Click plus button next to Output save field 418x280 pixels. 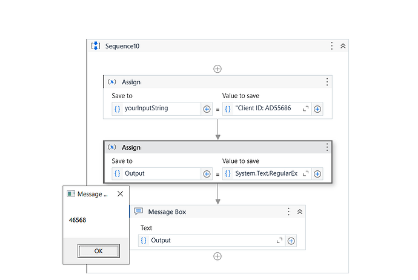pos(207,174)
